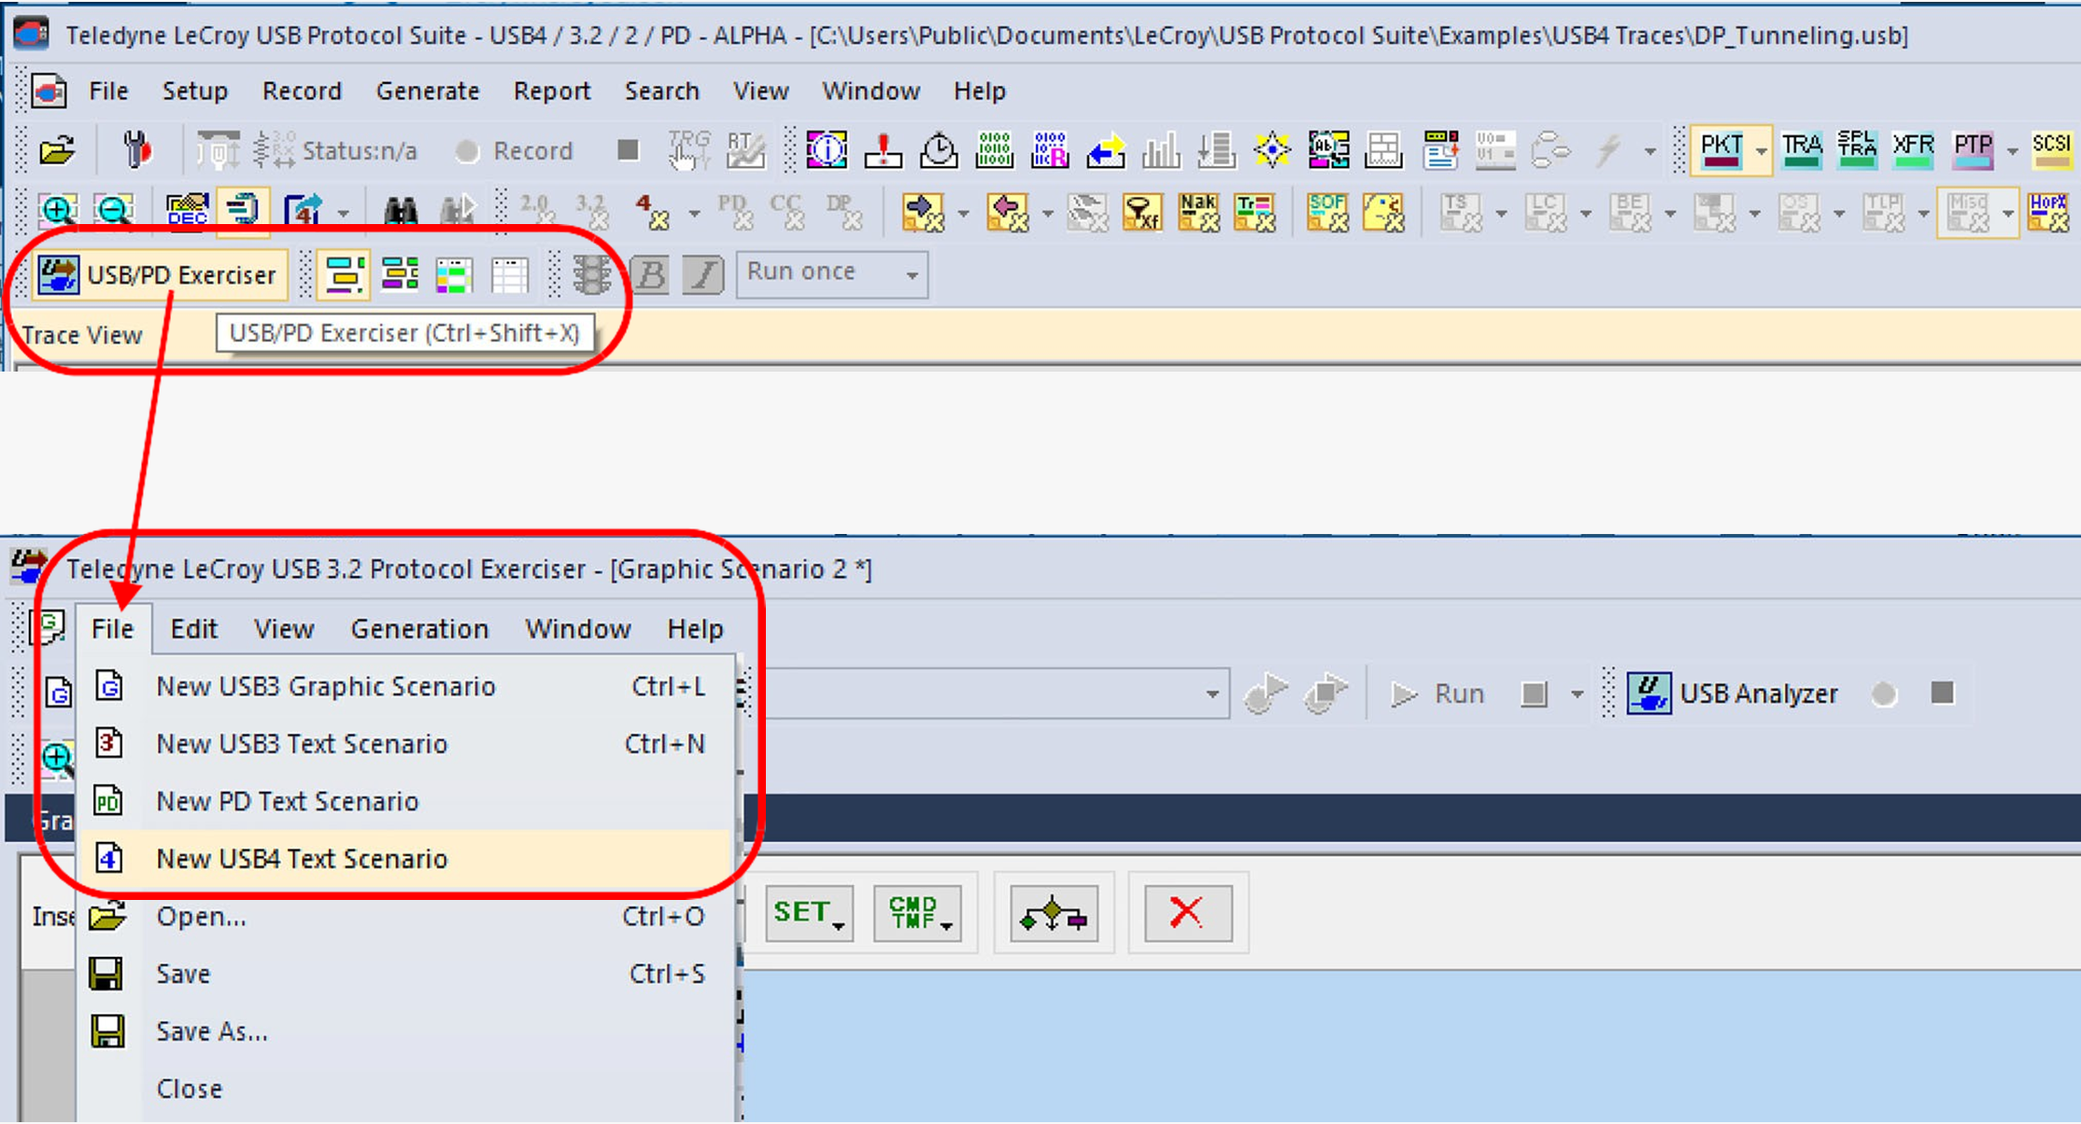This screenshot has height=1124, width=2081.
Task: Click the CMD TMP template icon
Action: pyautogui.click(x=917, y=912)
